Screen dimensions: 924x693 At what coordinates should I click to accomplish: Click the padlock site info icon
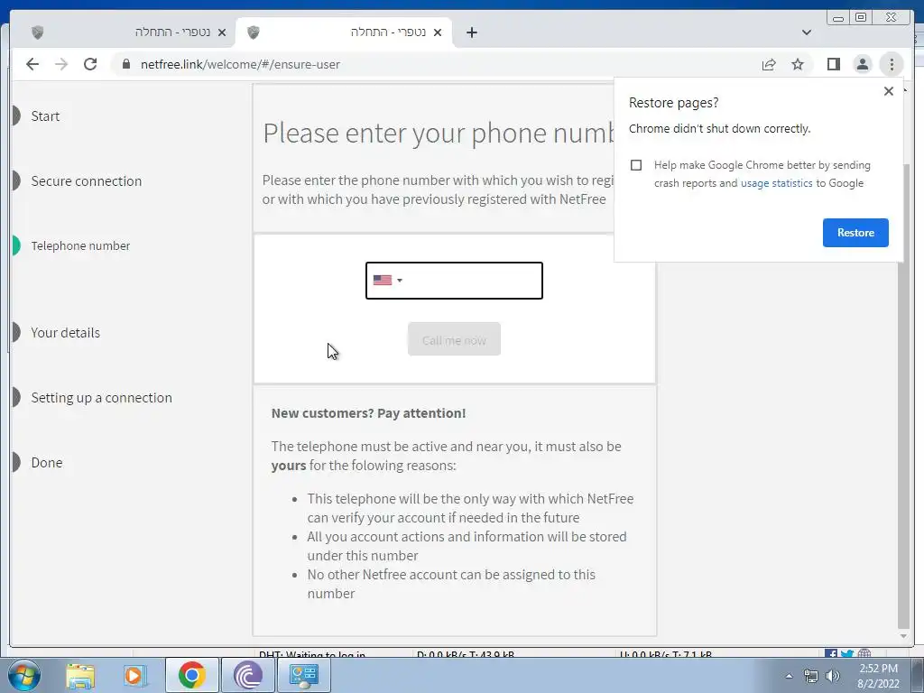click(x=125, y=64)
